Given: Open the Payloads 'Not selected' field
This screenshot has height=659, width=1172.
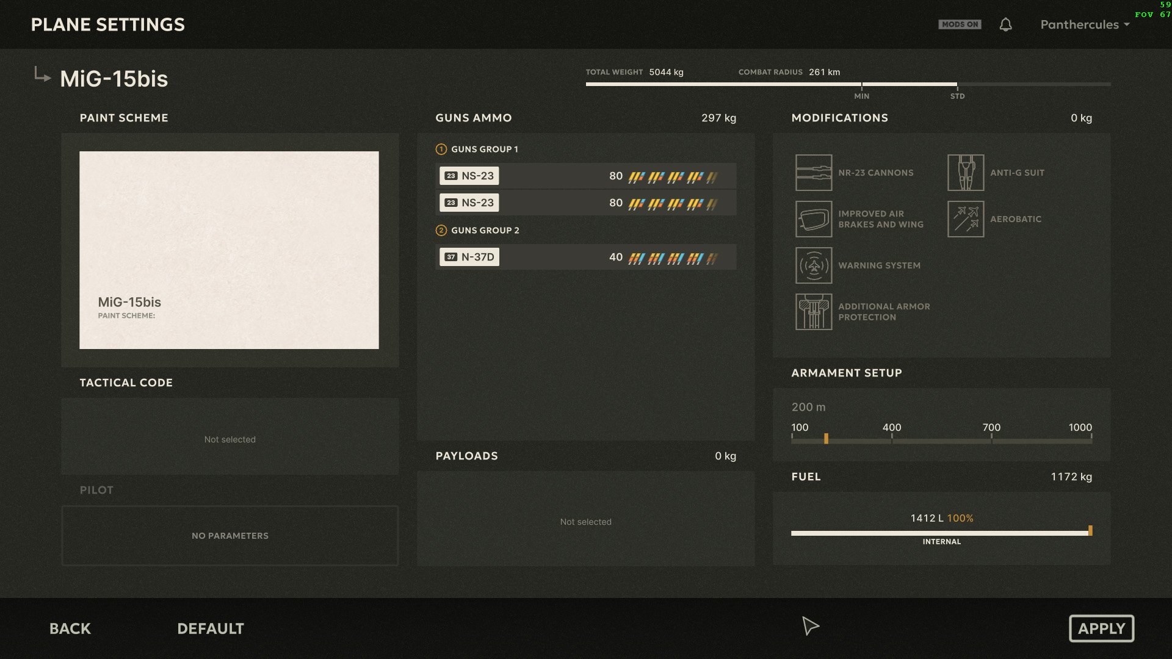Looking at the screenshot, I should coord(585,519).
